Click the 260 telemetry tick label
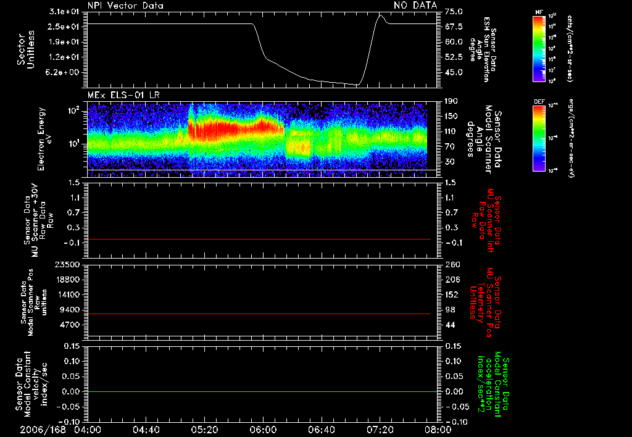Image resolution: width=632 pixels, height=437 pixels. coord(452,264)
